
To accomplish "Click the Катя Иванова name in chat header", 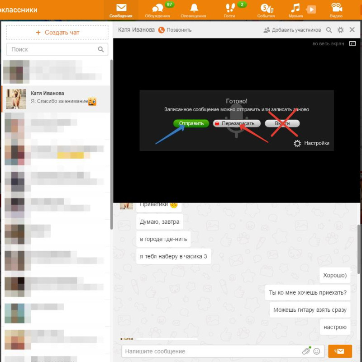I will [x=136, y=30].
